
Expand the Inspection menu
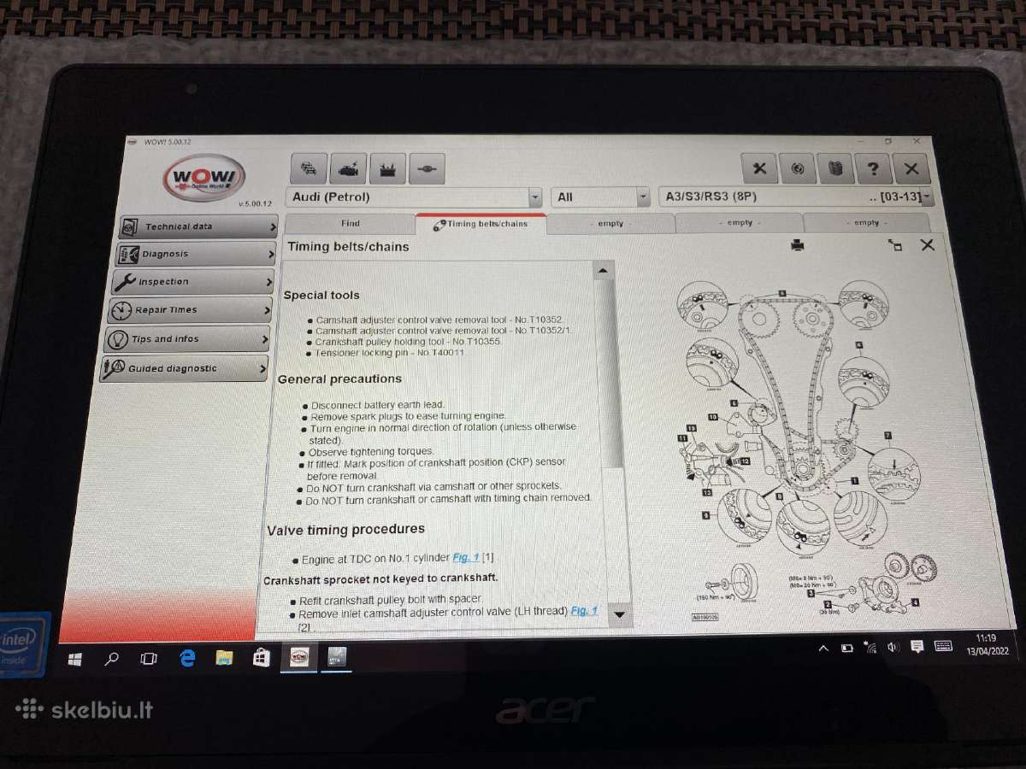coord(192,281)
